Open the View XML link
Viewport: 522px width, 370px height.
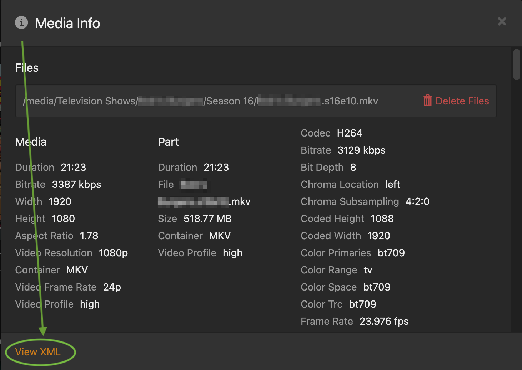tap(38, 352)
